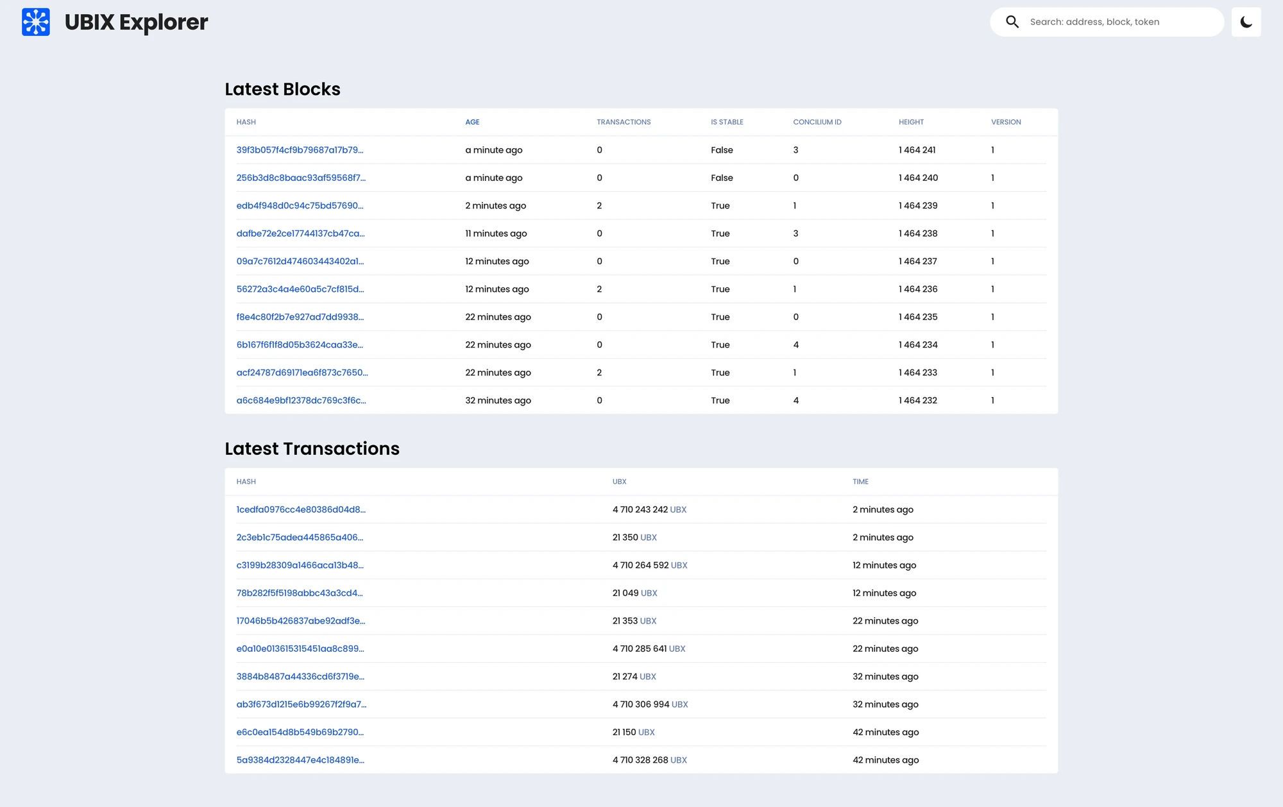Select block height 1 464 234

coord(918,344)
